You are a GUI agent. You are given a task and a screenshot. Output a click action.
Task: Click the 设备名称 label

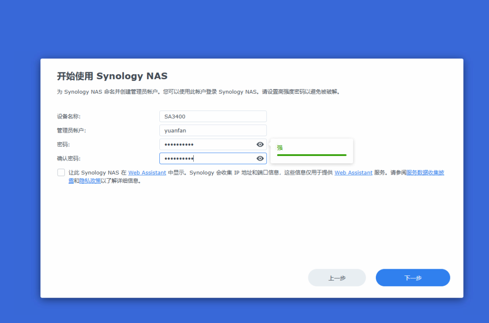(69, 117)
